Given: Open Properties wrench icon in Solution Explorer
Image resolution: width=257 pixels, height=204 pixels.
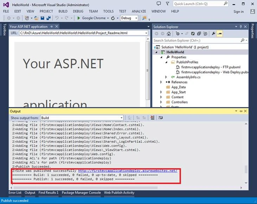Looking at the screenshot, I should (x=213, y=34).
